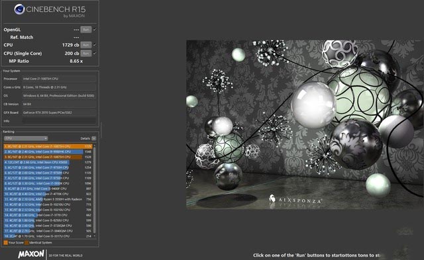Run the CPU (Single Core) benchmark
Screen dimensions: 424x260
coord(85,54)
